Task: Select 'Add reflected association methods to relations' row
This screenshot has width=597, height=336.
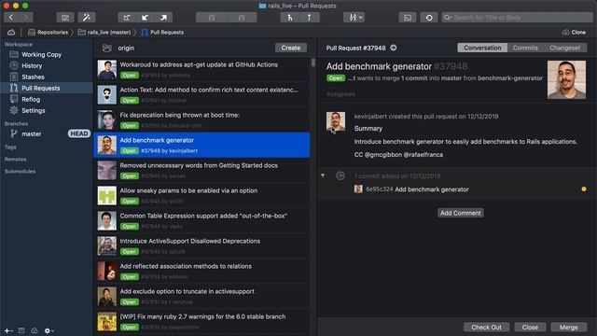Action: pyautogui.click(x=201, y=271)
